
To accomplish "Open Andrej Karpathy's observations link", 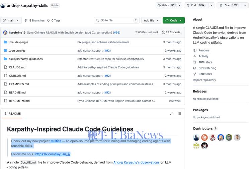I will coord(137,162).
